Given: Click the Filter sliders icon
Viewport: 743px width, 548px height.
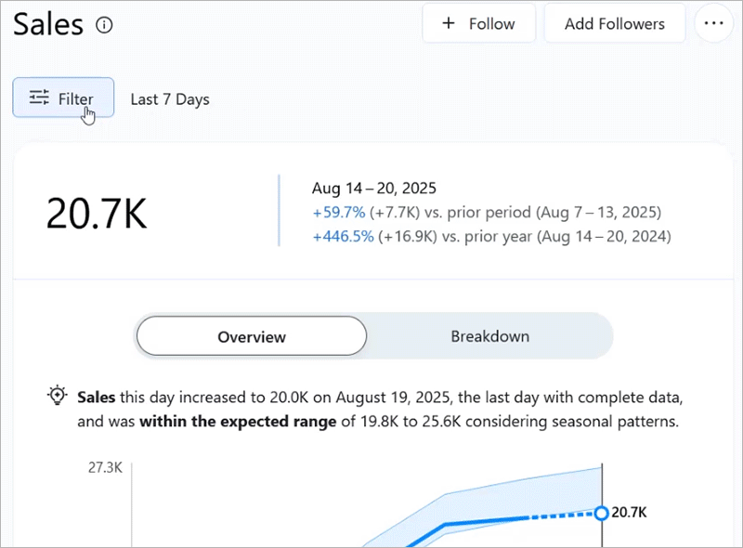Looking at the screenshot, I should click(x=39, y=98).
